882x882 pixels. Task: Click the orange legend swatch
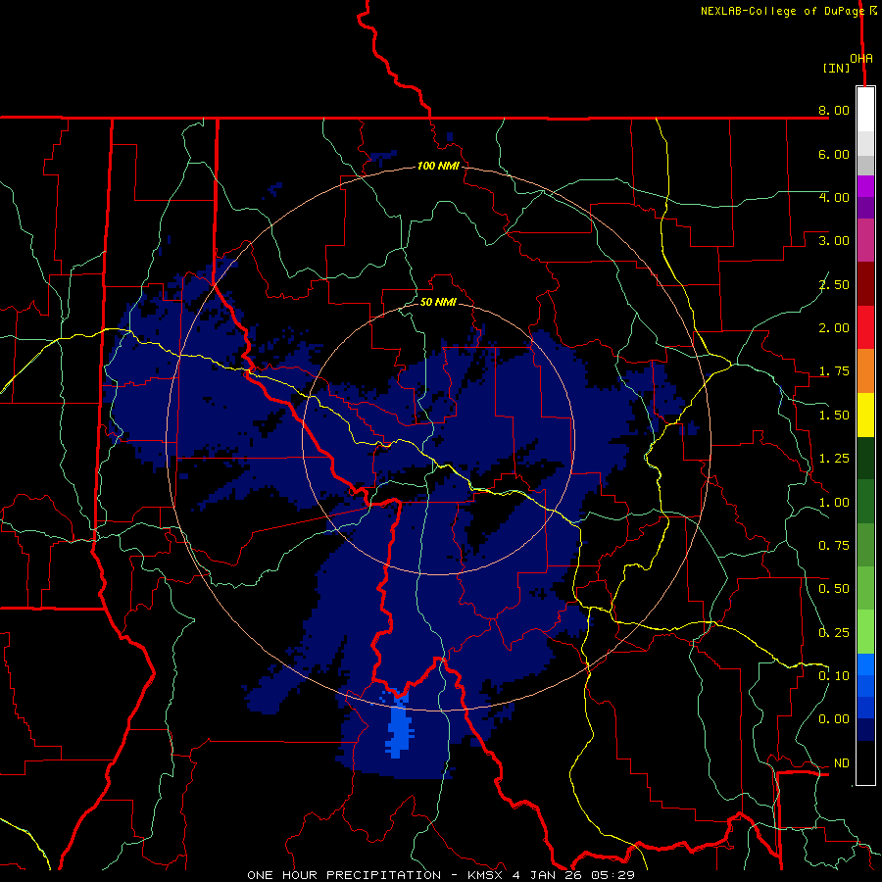[865, 371]
